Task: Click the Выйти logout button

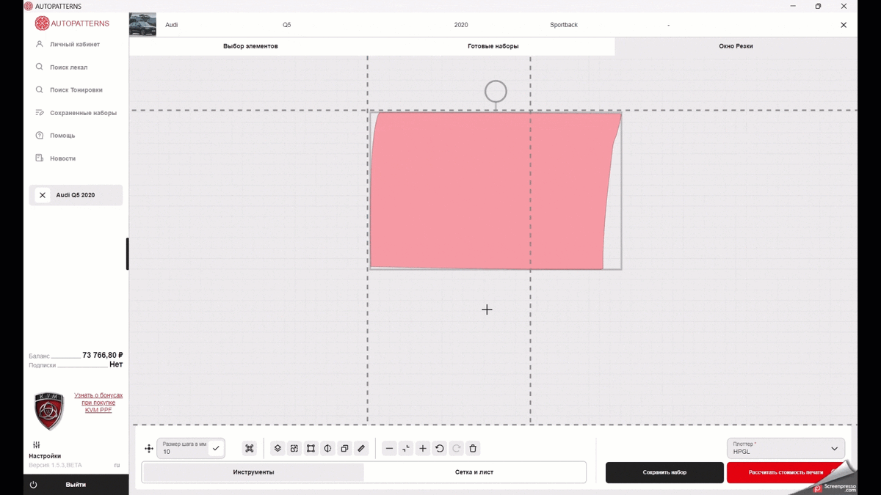Action: point(76,485)
